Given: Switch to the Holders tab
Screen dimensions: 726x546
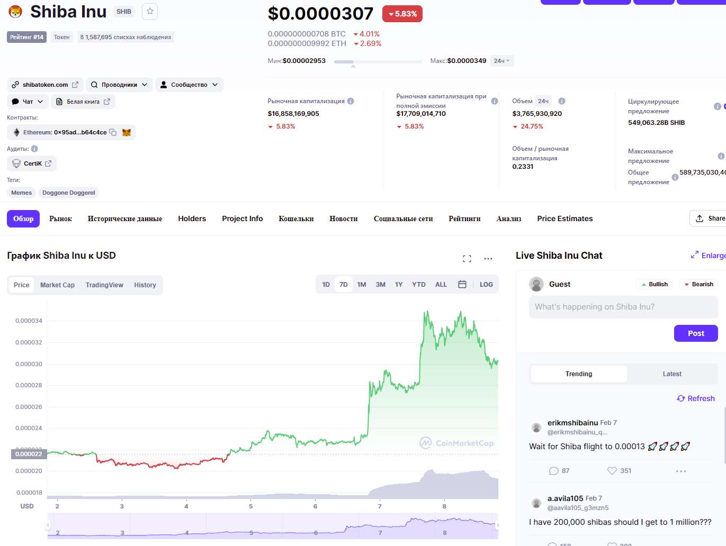Looking at the screenshot, I should [192, 219].
